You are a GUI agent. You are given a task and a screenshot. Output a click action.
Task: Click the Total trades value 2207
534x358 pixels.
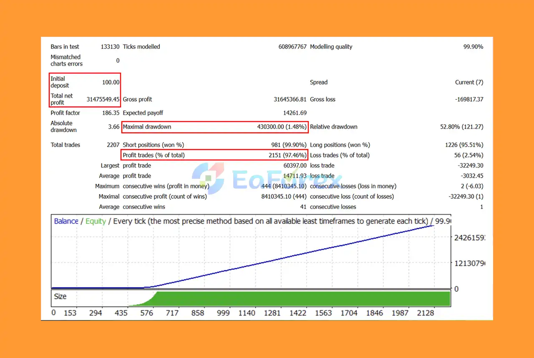pyautogui.click(x=113, y=145)
